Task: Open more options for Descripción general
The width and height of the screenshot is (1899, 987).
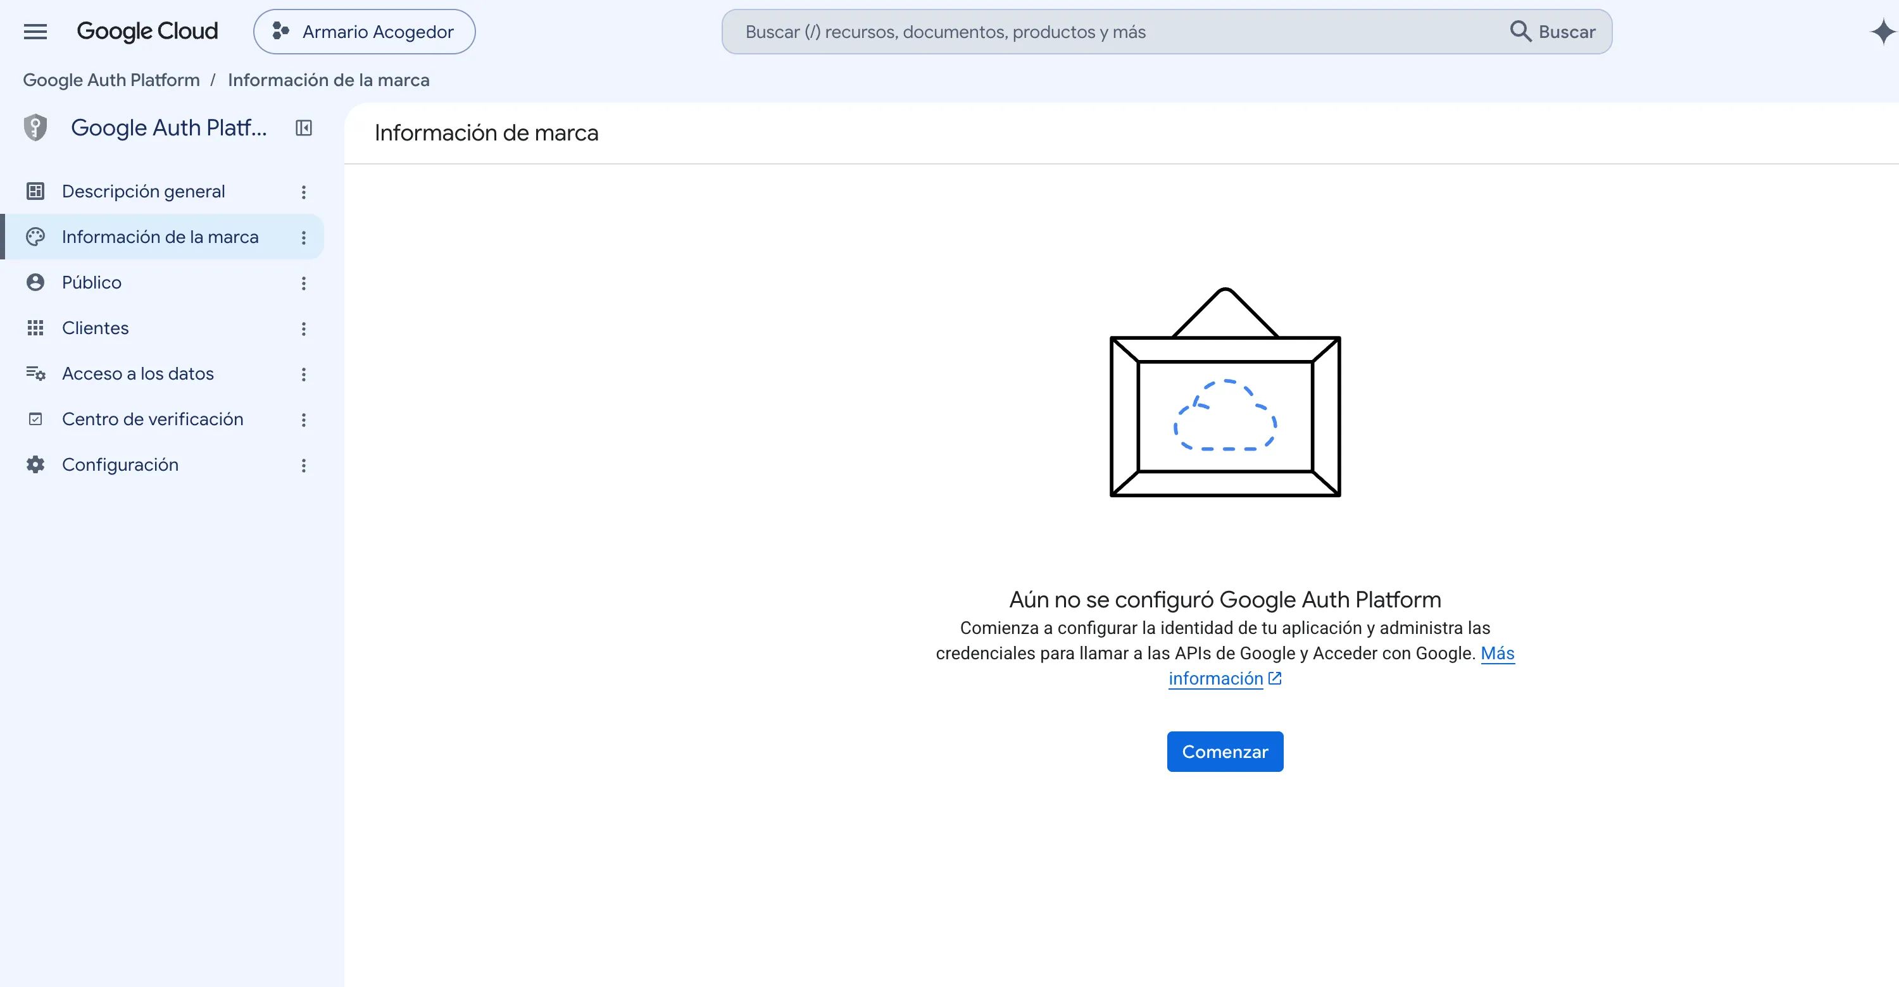Action: [x=304, y=192]
